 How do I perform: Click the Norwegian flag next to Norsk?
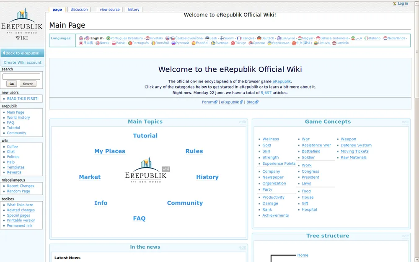click(x=98, y=43)
